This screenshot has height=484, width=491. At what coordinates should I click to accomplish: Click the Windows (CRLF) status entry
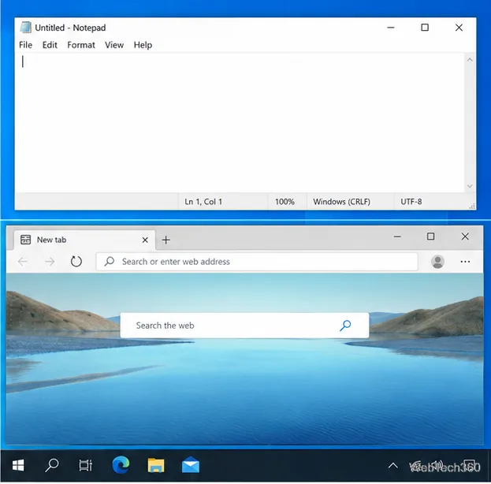coord(341,202)
